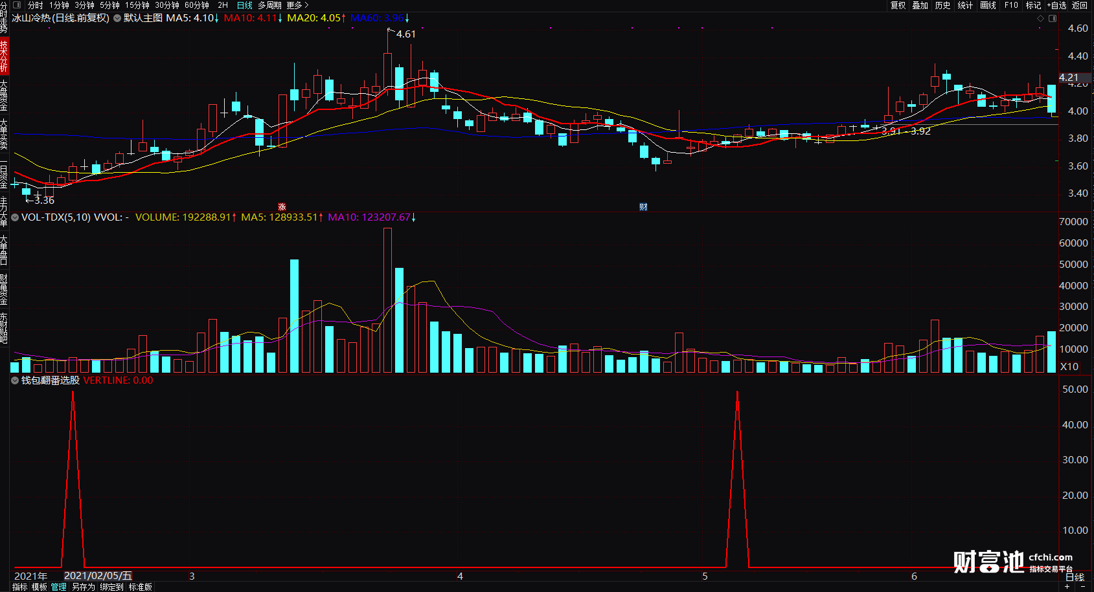Click the 日线 label at bottom right
1094x592 pixels.
point(1075,577)
